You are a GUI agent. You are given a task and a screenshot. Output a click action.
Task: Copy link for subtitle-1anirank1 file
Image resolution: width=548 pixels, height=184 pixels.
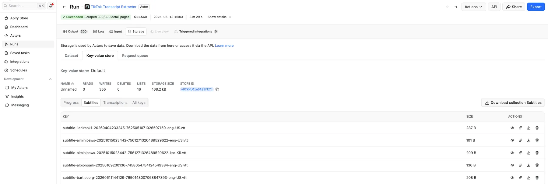tap(521, 128)
